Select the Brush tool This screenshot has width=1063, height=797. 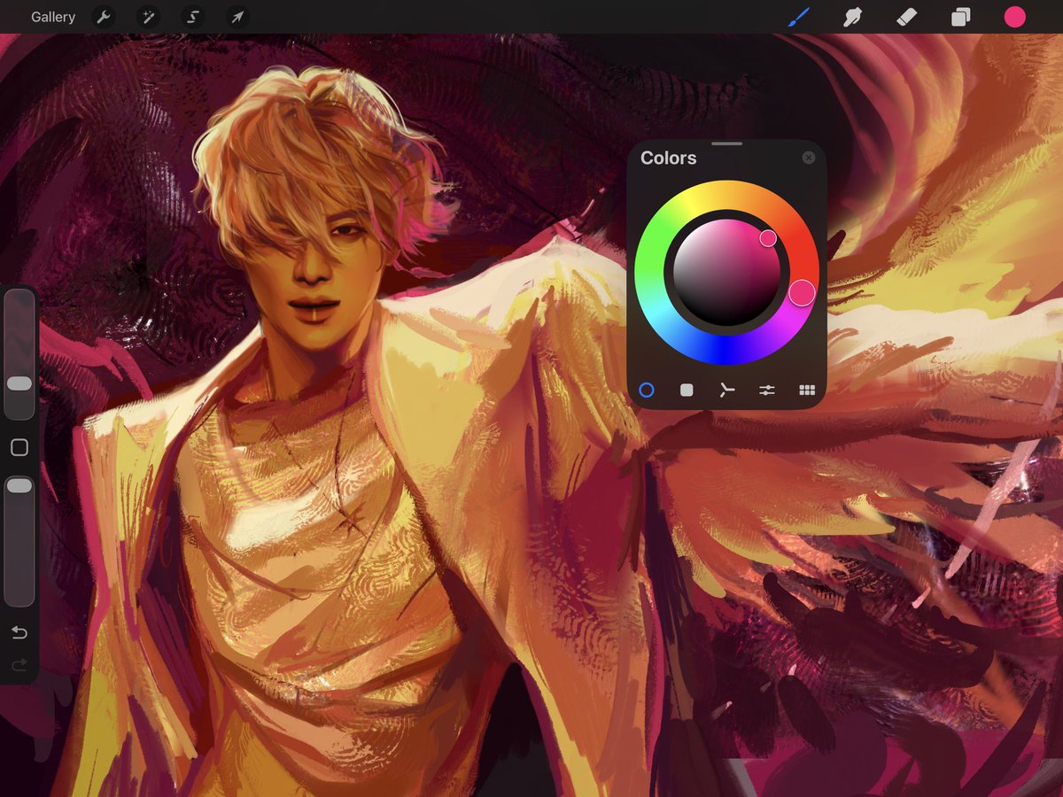[799, 17]
